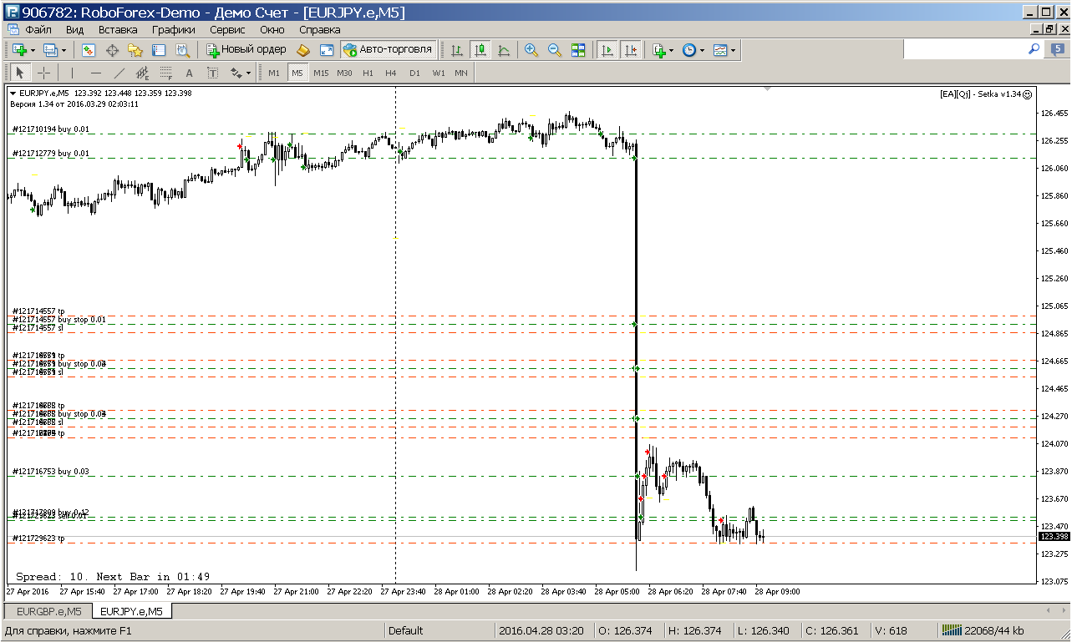1077x642 pixels.
Task: Open the templates dropdown arrow
Action: (734, 50)
